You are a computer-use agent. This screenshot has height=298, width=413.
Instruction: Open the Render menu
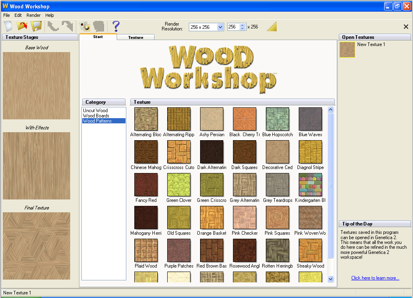[33, 15]
